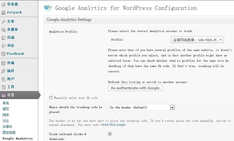
Task: Open the Feedback menu item
Action: point(15,54)
